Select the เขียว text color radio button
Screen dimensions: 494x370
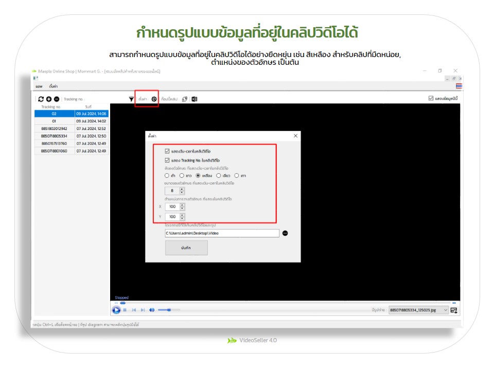point(219,175)
